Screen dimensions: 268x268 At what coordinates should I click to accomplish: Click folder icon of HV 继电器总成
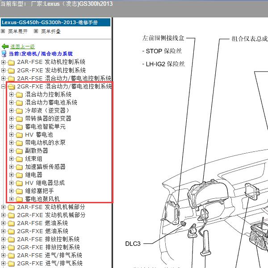pos(19,183)
